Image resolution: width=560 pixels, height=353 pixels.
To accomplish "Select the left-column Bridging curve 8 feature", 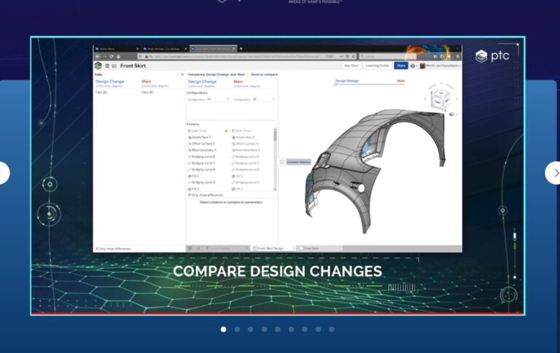I will pyautogui.click(x=201, y=169).
